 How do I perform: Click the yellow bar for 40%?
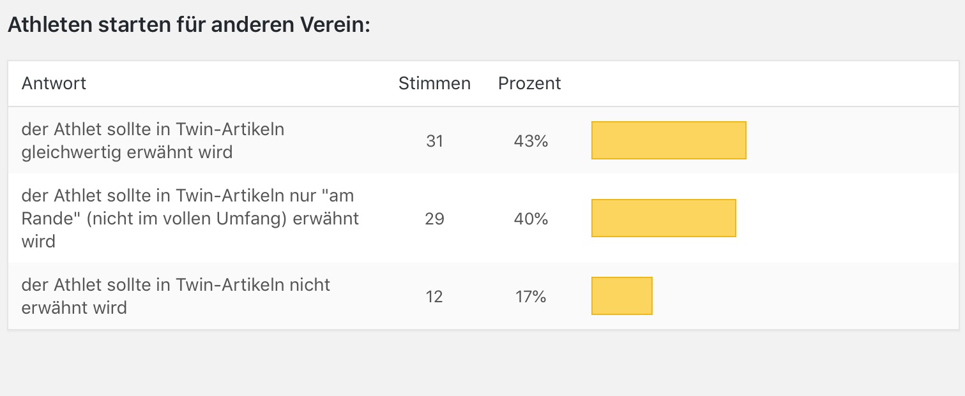[x=664, y=218]
